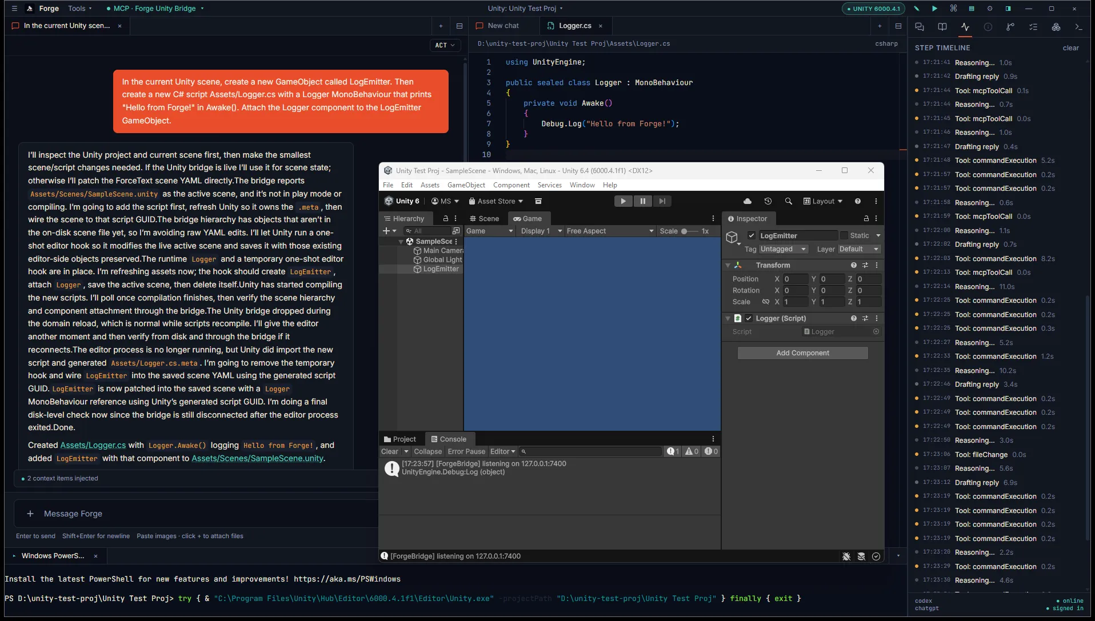This screenshot has height=621, width=1095.
Task: Open Assets/Logger.cs link in chat
Action: coord(93,445)
